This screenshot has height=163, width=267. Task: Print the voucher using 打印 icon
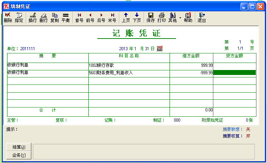pos(161,17)
